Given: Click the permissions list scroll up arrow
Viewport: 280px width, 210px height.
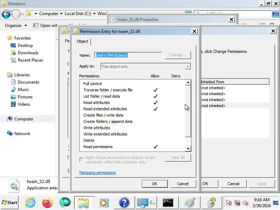Looking at the screenshot, I should tap(188, 82).
